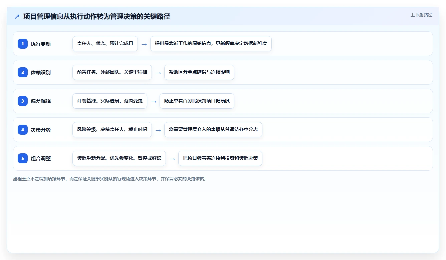Click the 计划基线、实际进展、范围变更 box
The height and width of the screenshot is (260, 446).
tap(110, 101)
